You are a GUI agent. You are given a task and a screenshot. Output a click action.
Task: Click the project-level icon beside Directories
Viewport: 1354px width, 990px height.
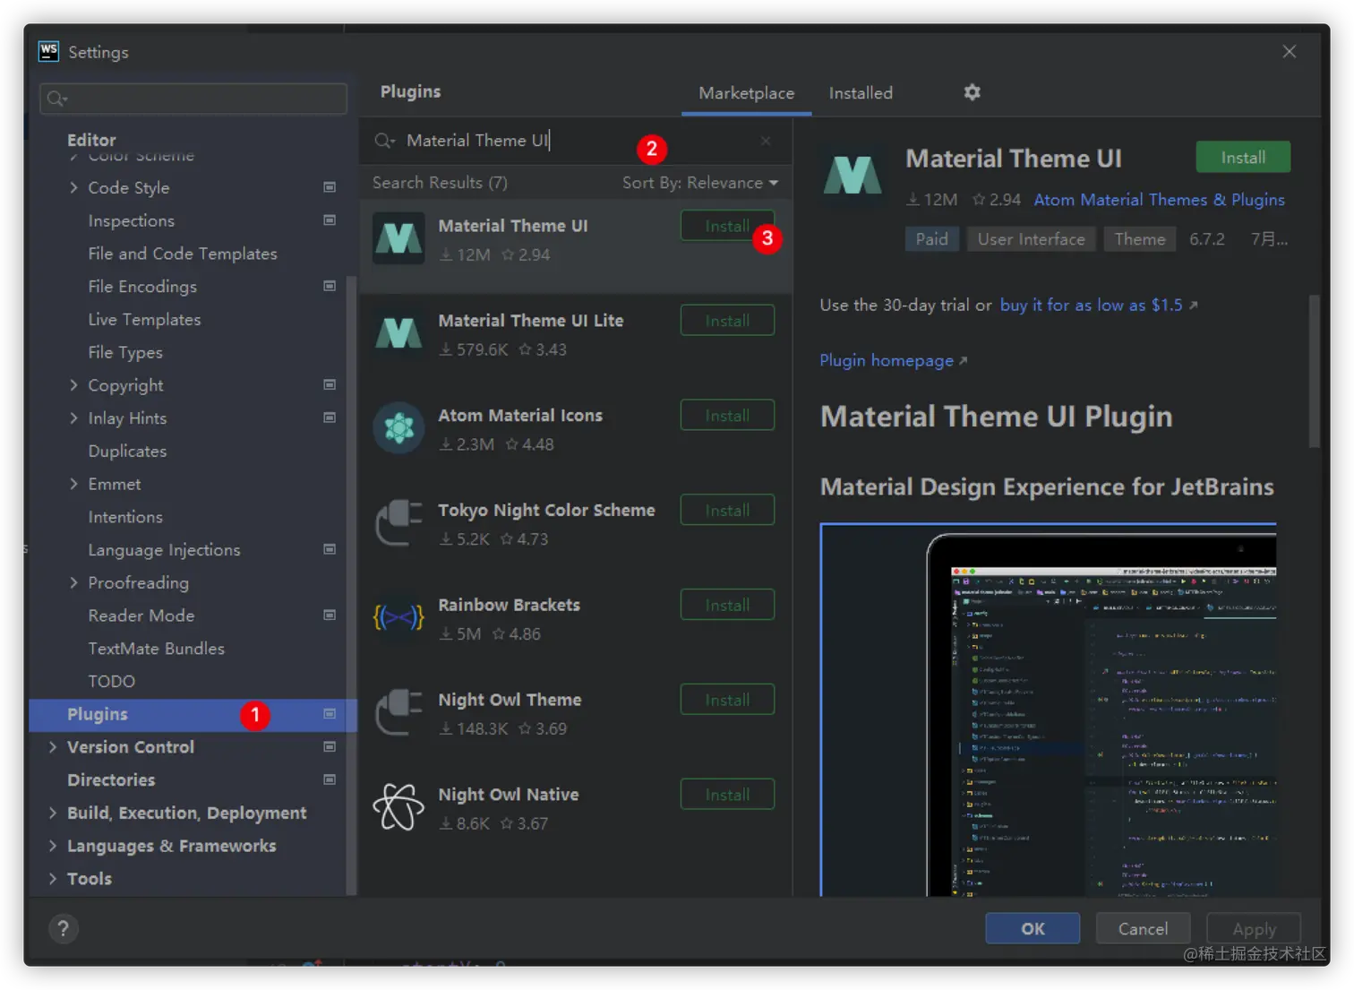click(x=330, y=779)
